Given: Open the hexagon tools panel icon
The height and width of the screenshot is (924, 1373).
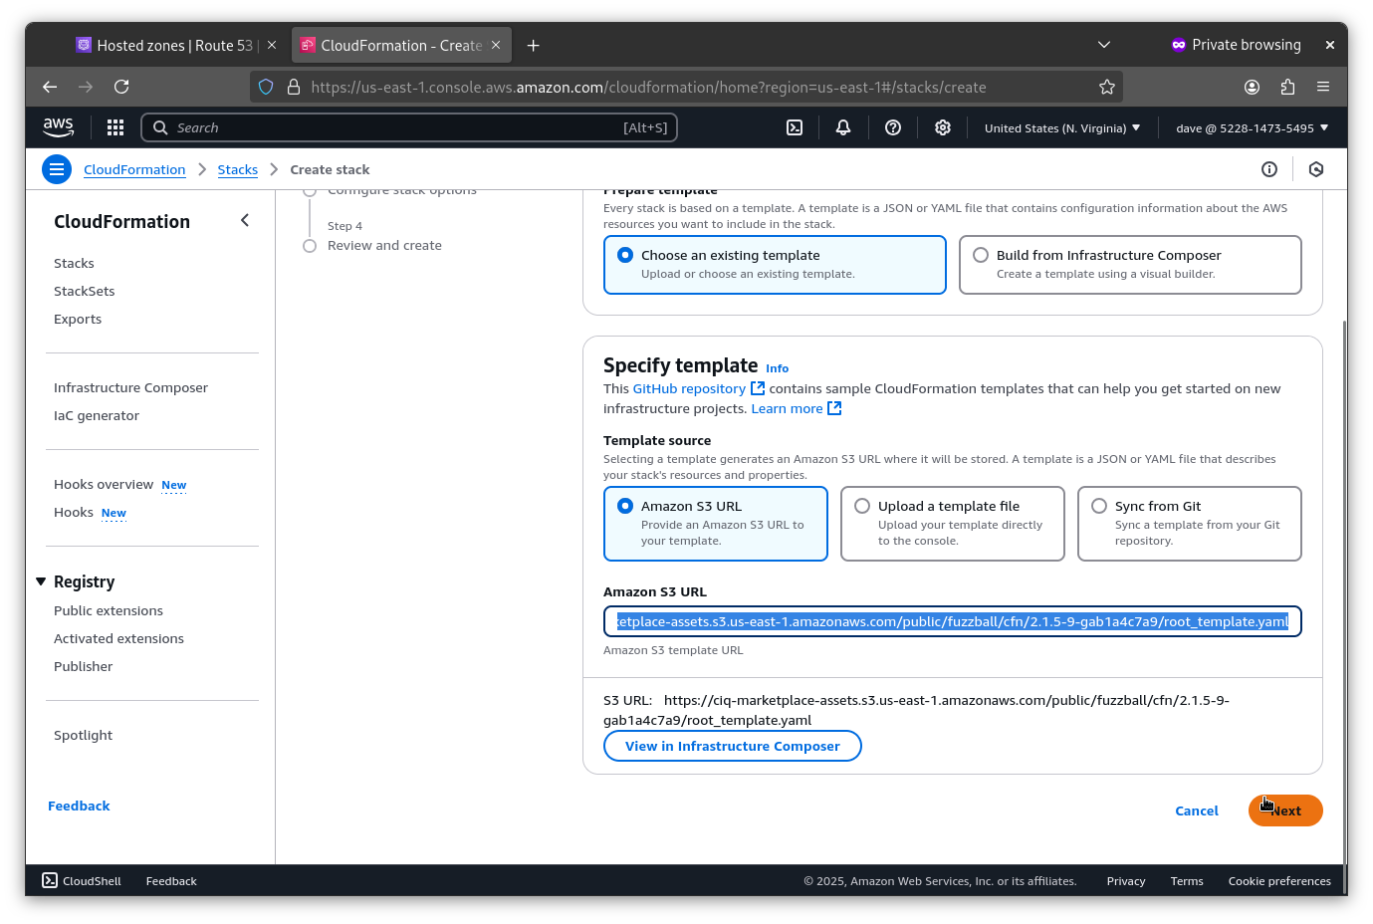Looking at the screenshot, I should point(1316,169).
